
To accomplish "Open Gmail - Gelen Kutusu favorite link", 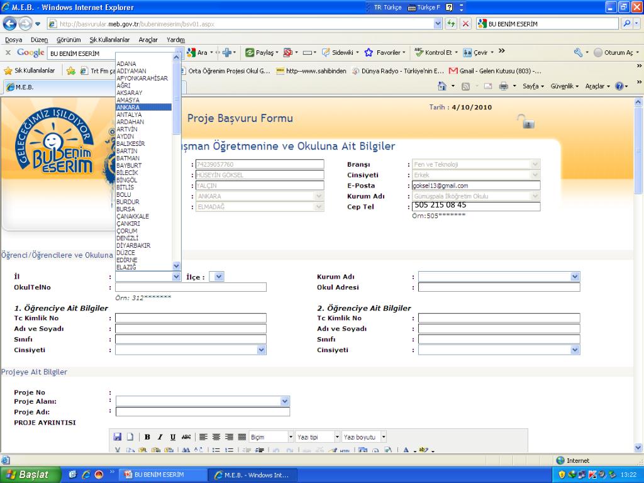I will pyautogui.click(x=496, y=70).
